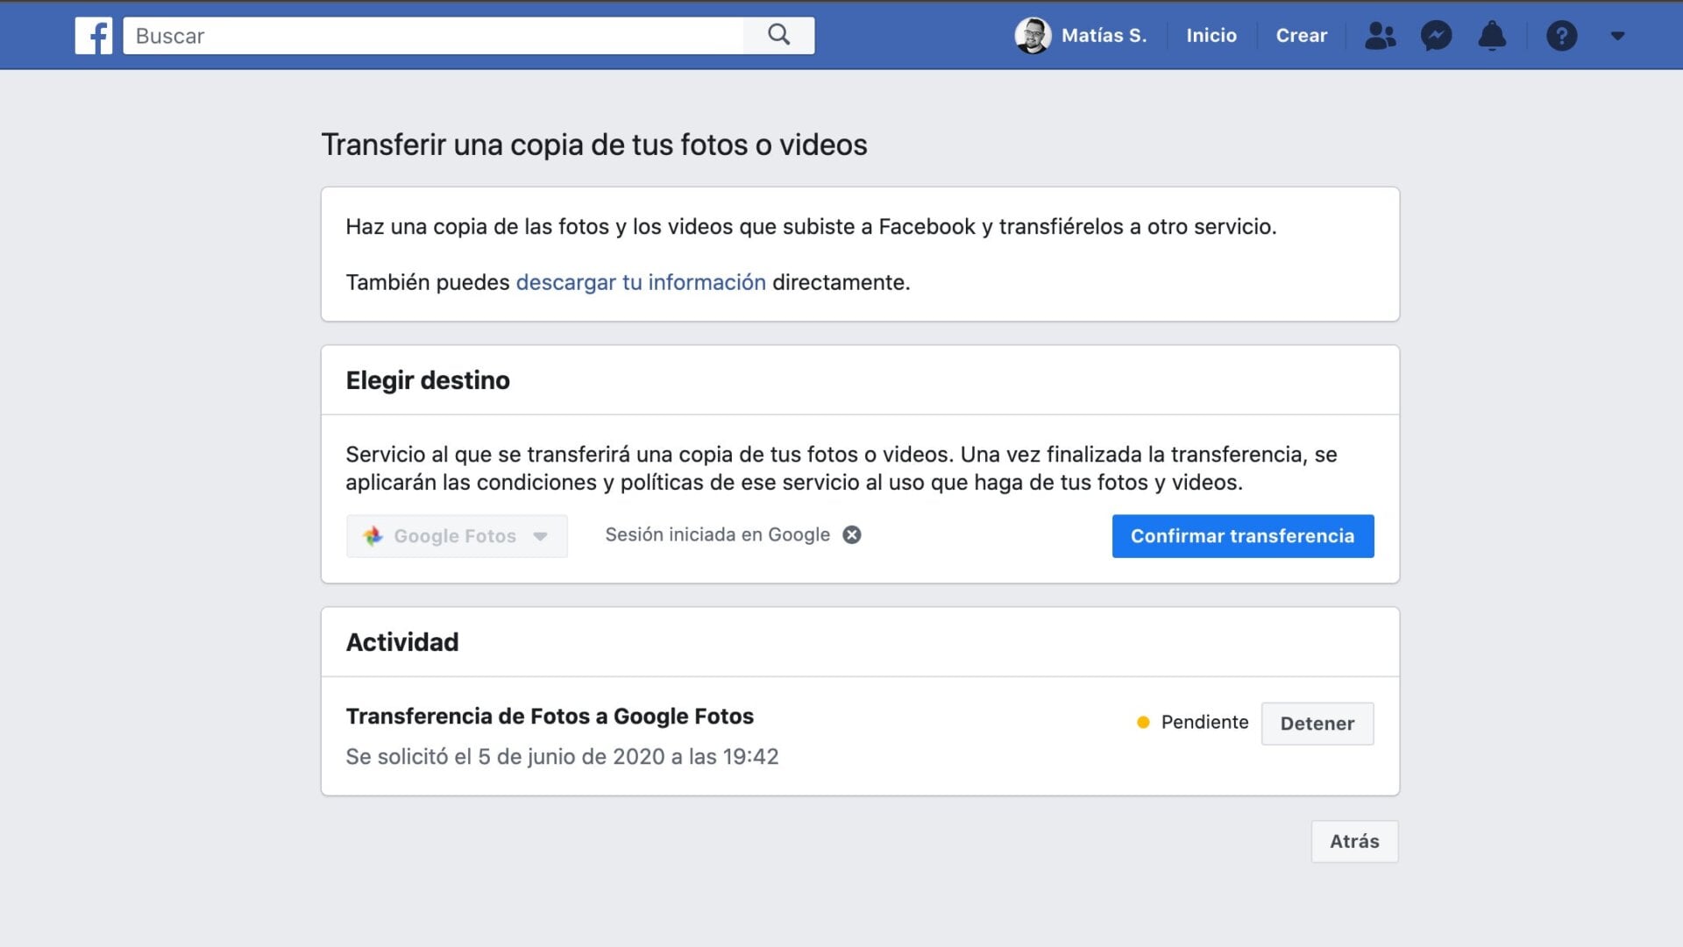This screenshot has height=947, width=1683.
Task: Open Crear in navigation bar
Action: point(1301,36)
